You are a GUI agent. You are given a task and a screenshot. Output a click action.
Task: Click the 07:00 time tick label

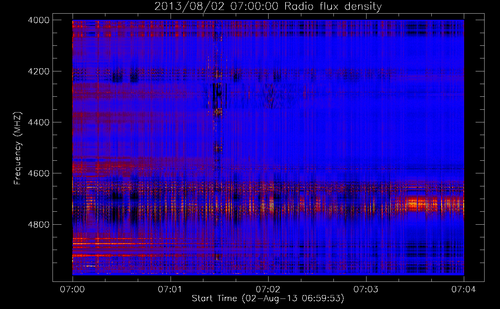click(73, 290)
